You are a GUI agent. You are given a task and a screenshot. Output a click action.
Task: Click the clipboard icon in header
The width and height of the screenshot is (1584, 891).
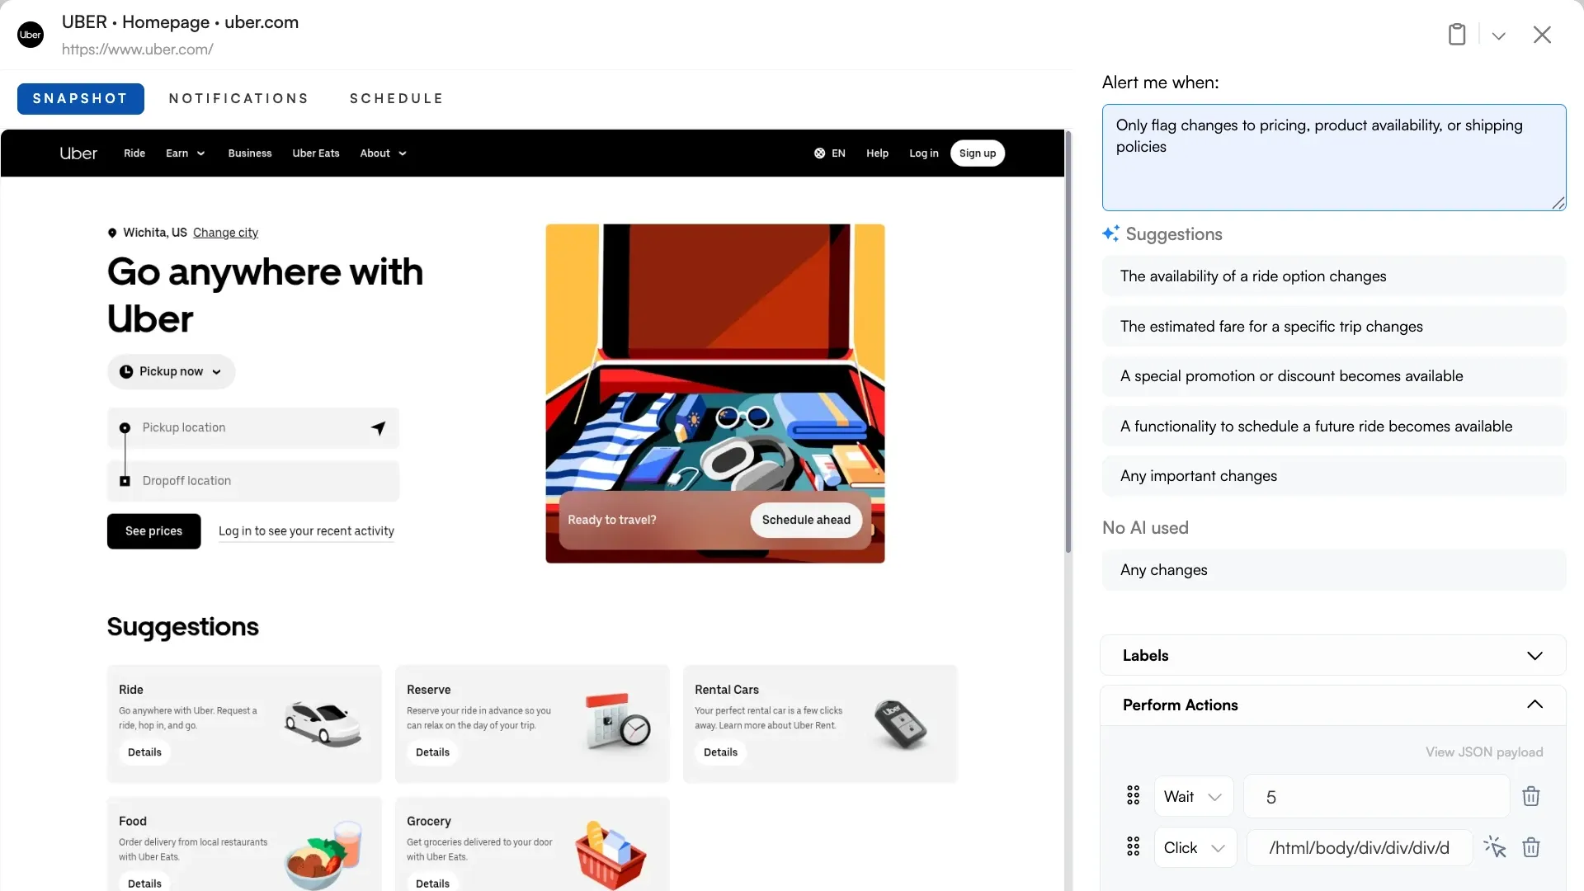coord(1457,35)
